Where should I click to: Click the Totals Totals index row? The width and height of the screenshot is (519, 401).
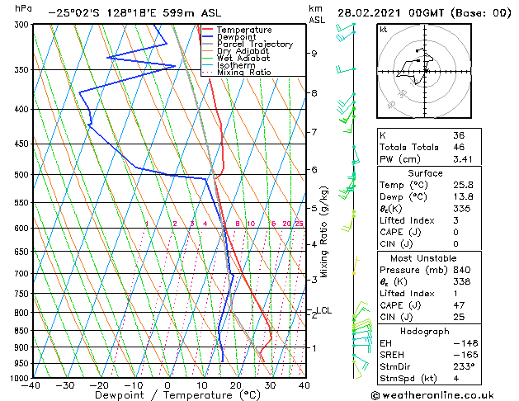click(429, 147)
